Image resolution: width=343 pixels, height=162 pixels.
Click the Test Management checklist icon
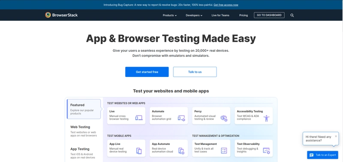pos(224,150)
